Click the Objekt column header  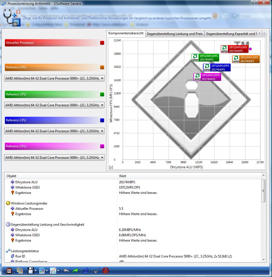61,176
